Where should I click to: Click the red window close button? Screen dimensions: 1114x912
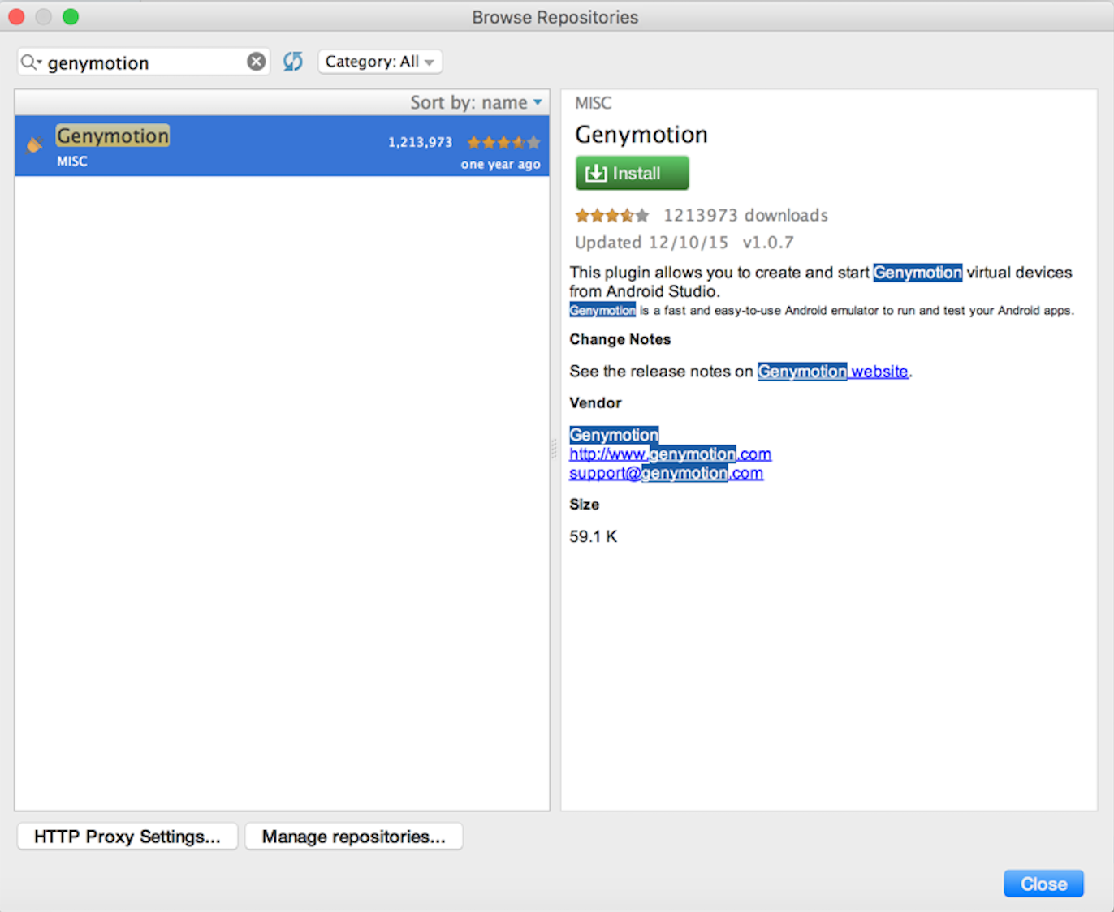point(16,16)
